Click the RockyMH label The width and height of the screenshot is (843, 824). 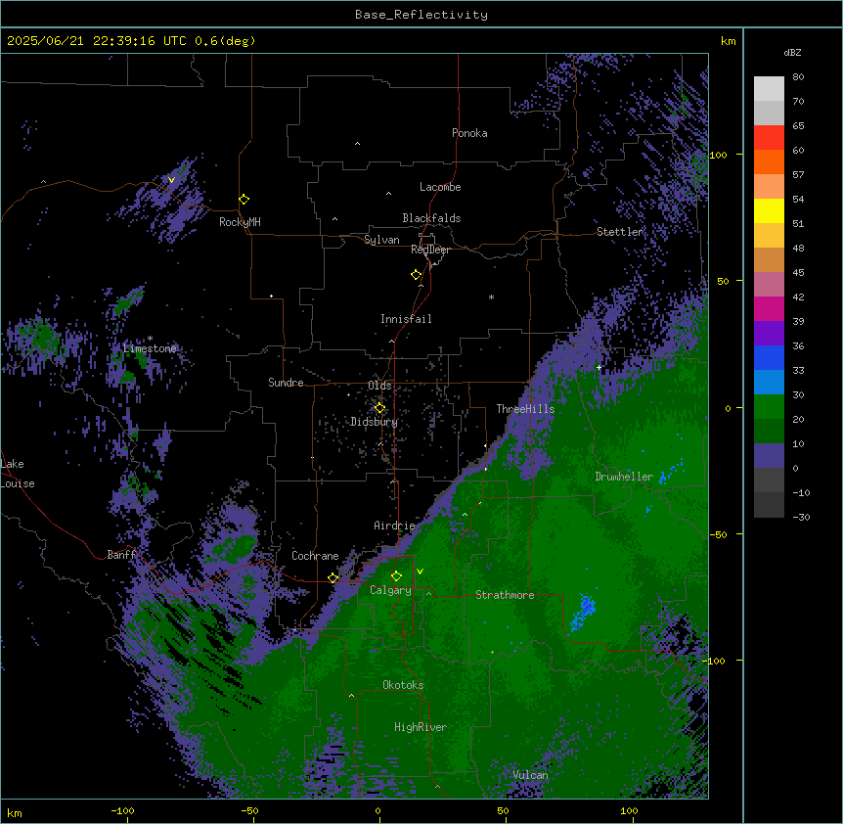[240, 221]
